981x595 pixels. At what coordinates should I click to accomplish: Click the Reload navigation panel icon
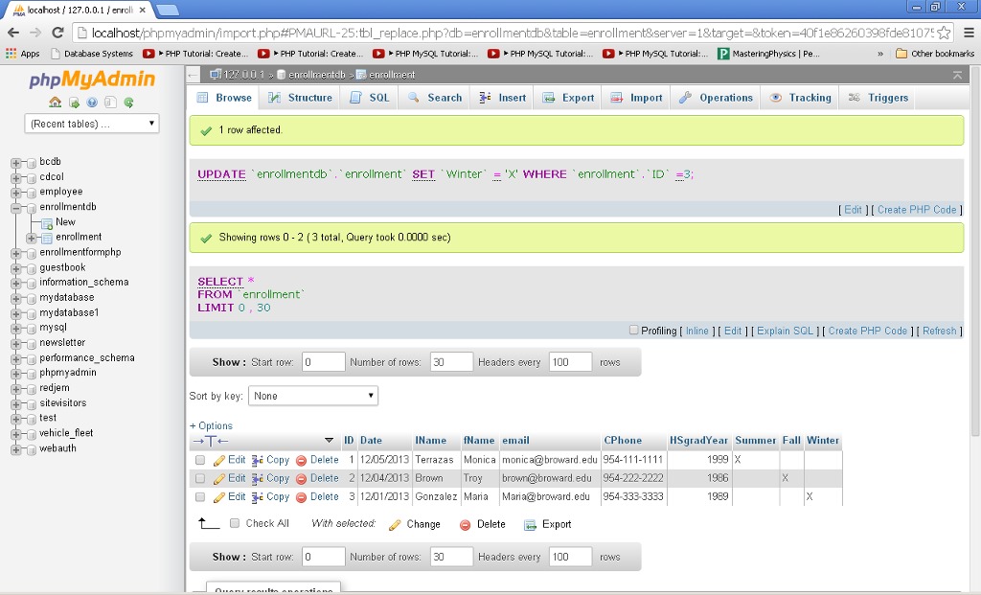point(129,103)
